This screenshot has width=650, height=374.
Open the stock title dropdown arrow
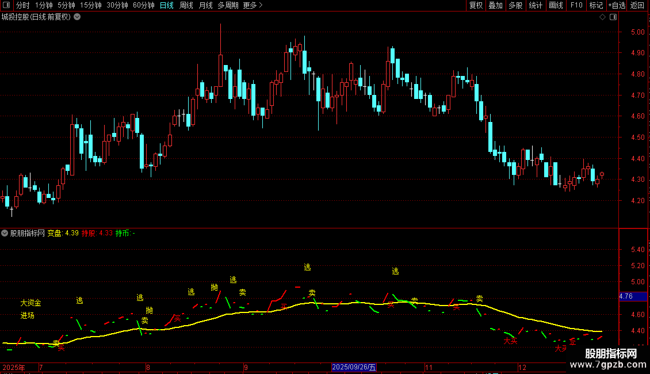point(77,17)
